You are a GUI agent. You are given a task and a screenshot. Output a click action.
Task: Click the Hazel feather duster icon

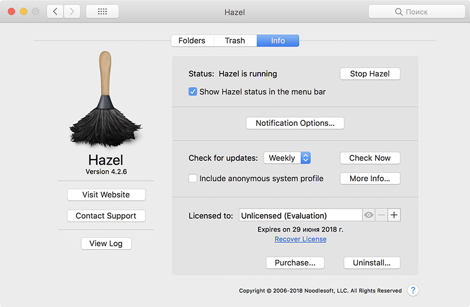(105, 100)
